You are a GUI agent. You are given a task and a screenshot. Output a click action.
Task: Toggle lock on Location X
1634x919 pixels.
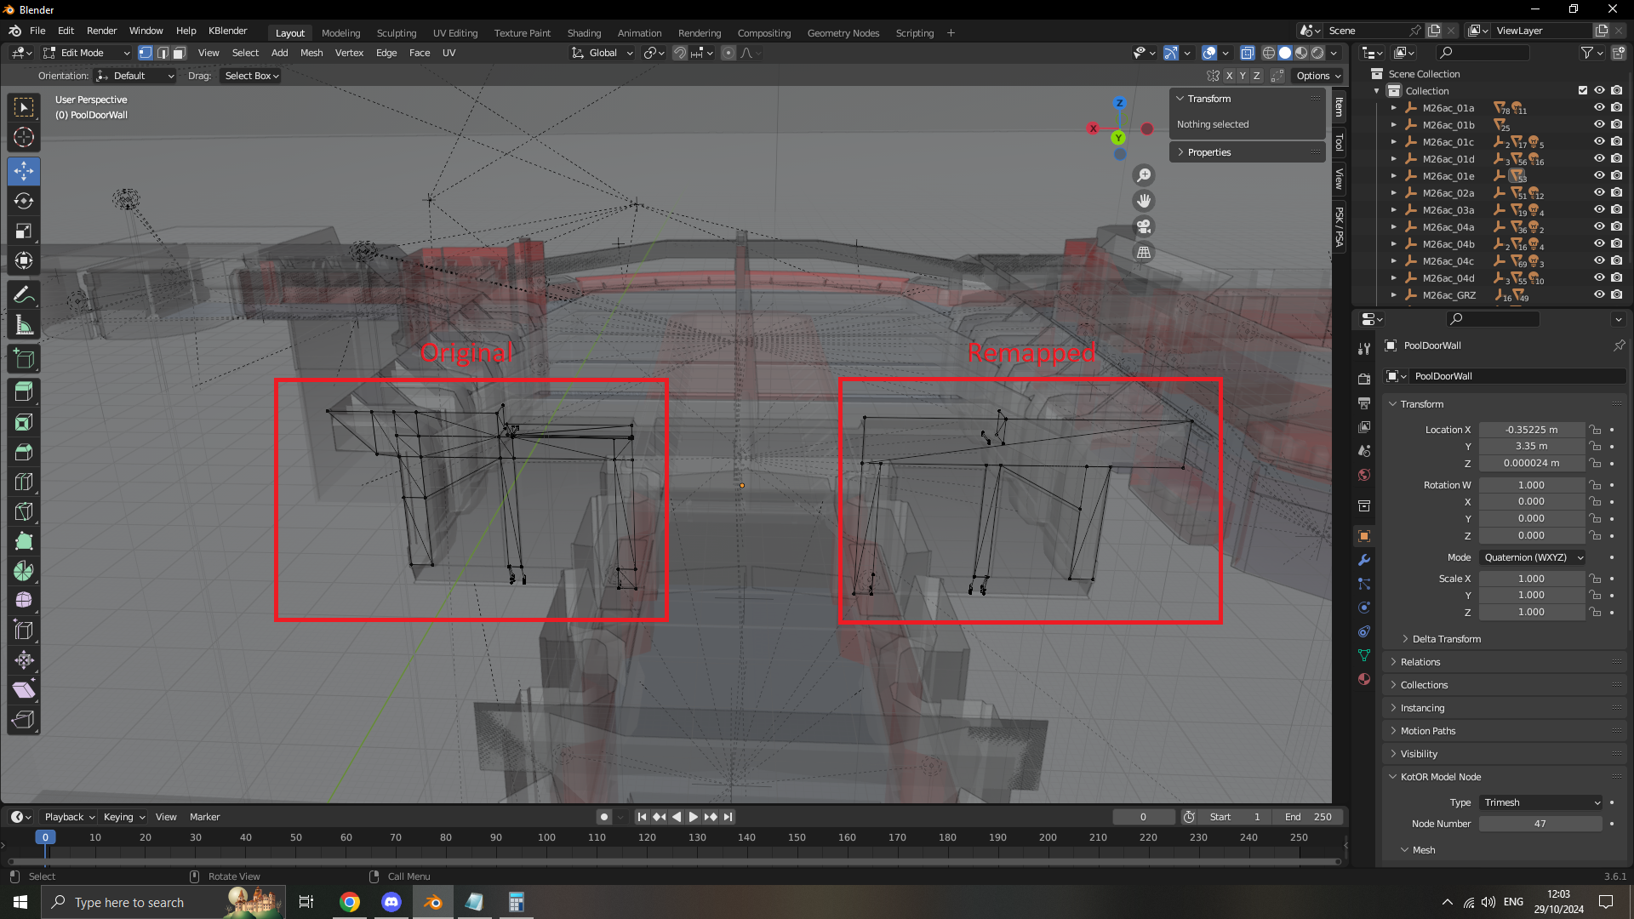coord(1596,430)
